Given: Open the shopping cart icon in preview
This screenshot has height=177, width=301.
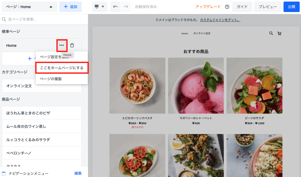Looking at the screenshot, I should tap(280, 33).
